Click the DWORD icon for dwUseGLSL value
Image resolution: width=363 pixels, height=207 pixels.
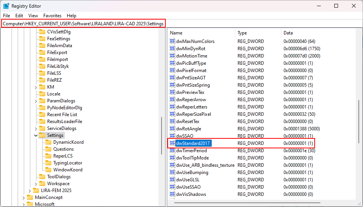[172, 180]
